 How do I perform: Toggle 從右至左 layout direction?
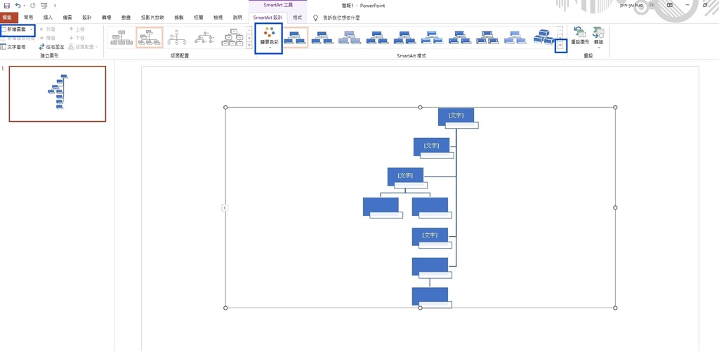(51, 47)
